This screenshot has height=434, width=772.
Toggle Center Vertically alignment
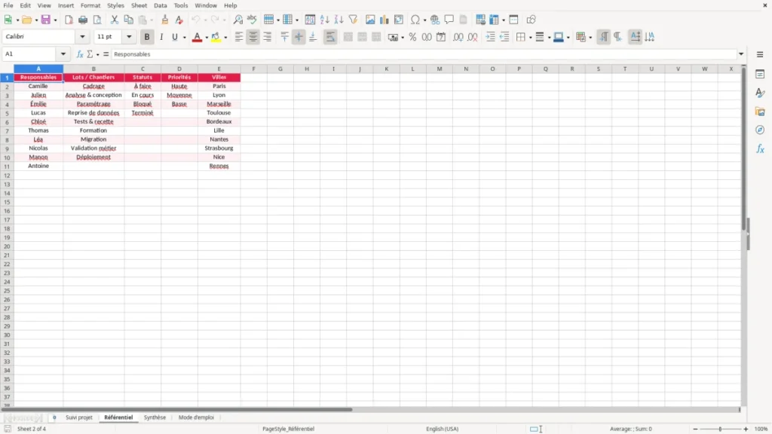pos(299,37)
